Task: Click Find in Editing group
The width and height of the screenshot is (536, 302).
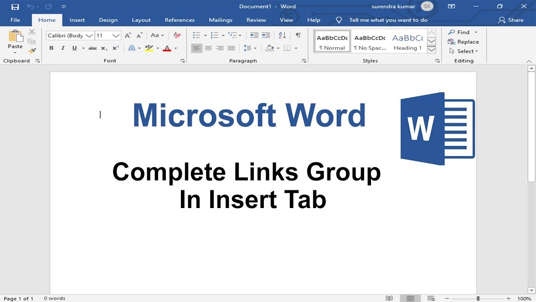Action: (x=459, y=32)
